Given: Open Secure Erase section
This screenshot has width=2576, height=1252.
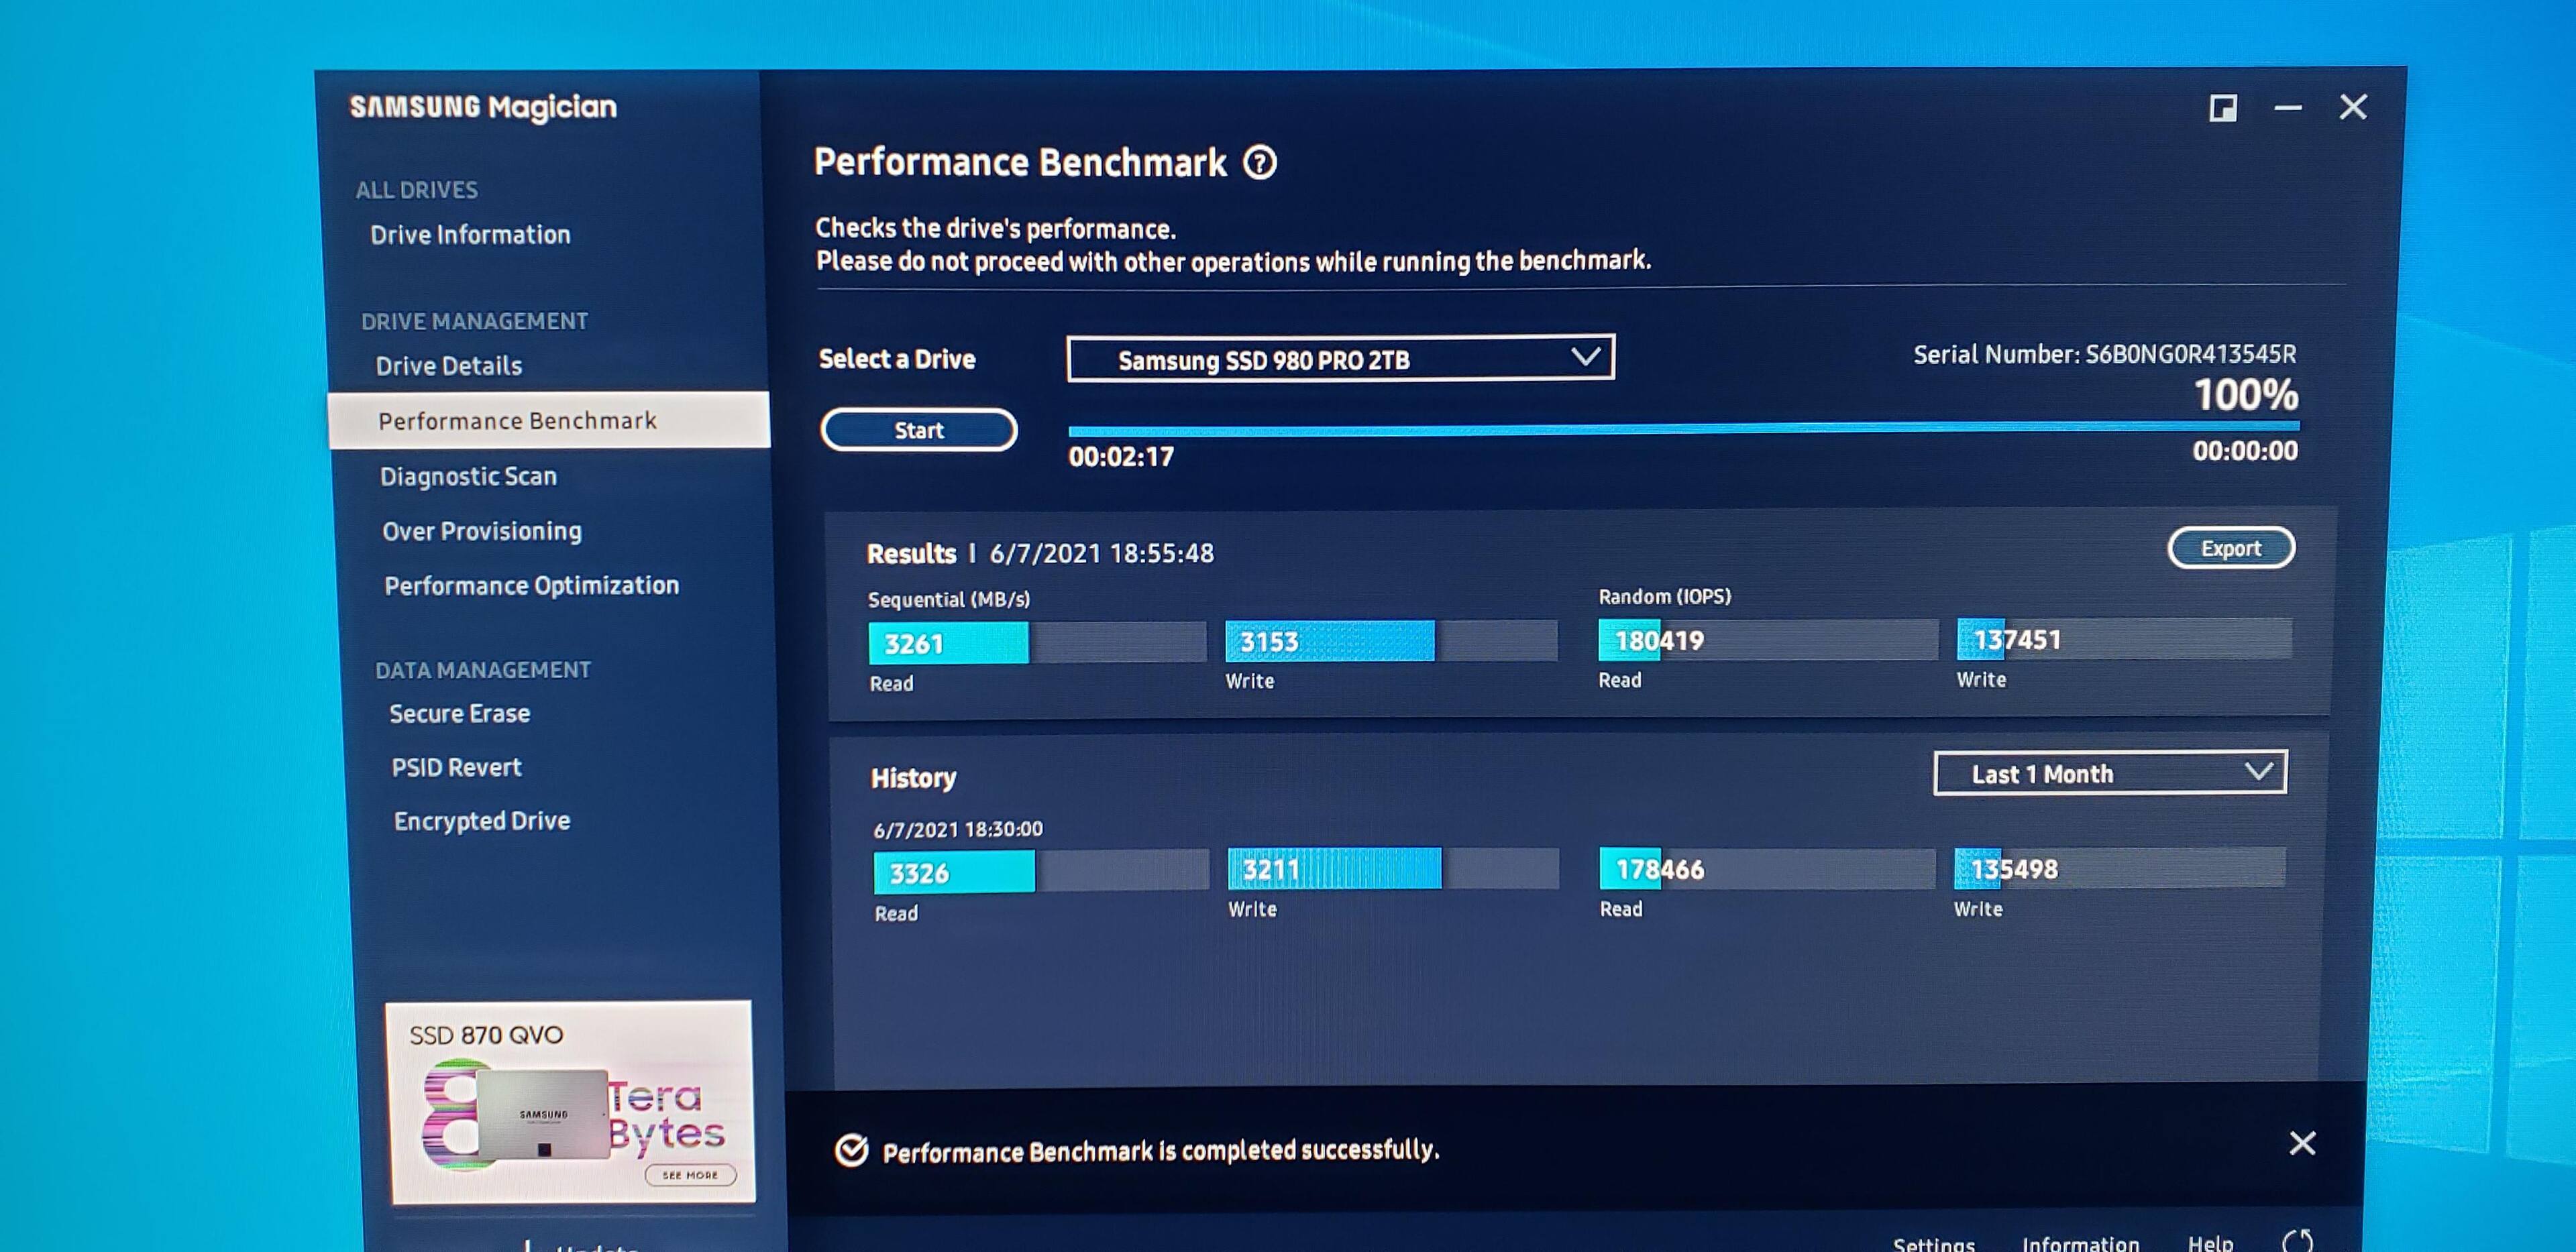Looking at the screenshot, I should click(x=459, y=713).
